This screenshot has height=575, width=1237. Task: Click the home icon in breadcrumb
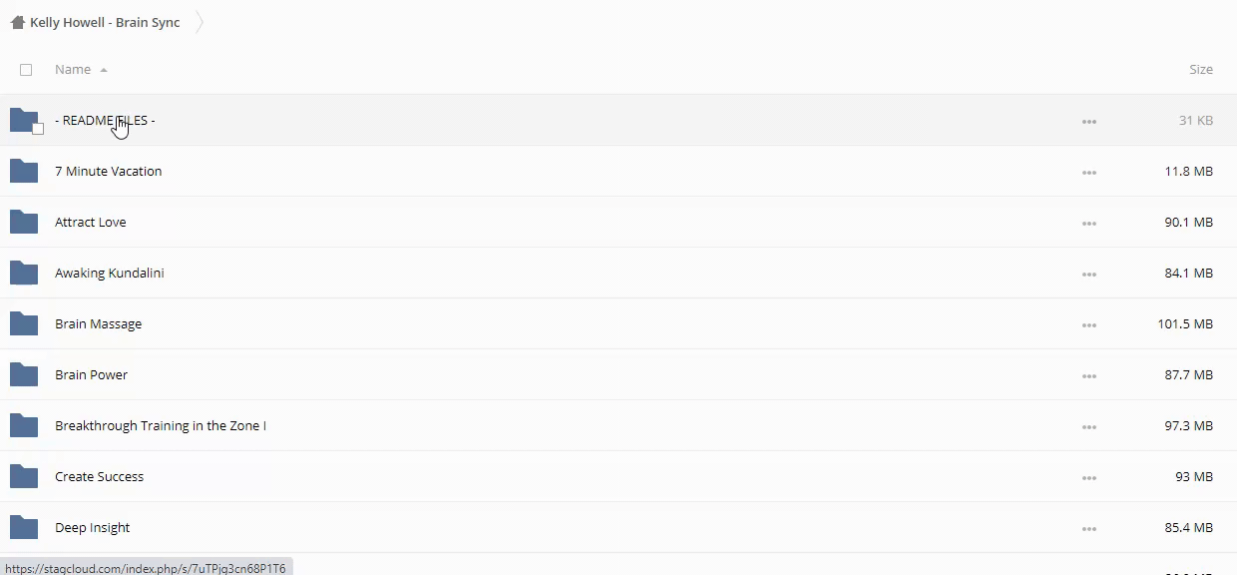(17, 22)
